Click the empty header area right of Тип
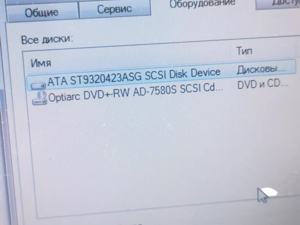The image size is (300, 225). [x=275, y=49]
